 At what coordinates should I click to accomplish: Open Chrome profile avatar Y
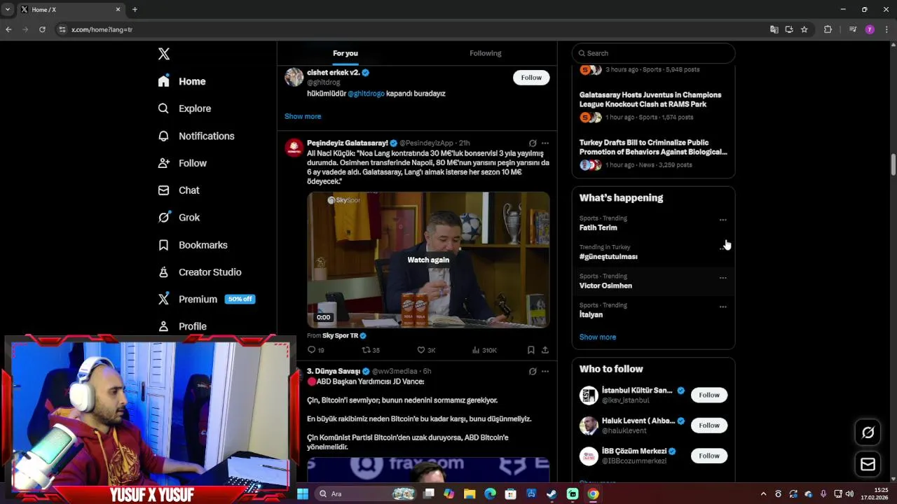tap(870, 29)
